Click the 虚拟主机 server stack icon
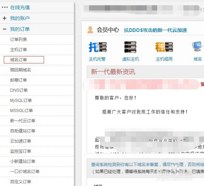 coord(130,47)
